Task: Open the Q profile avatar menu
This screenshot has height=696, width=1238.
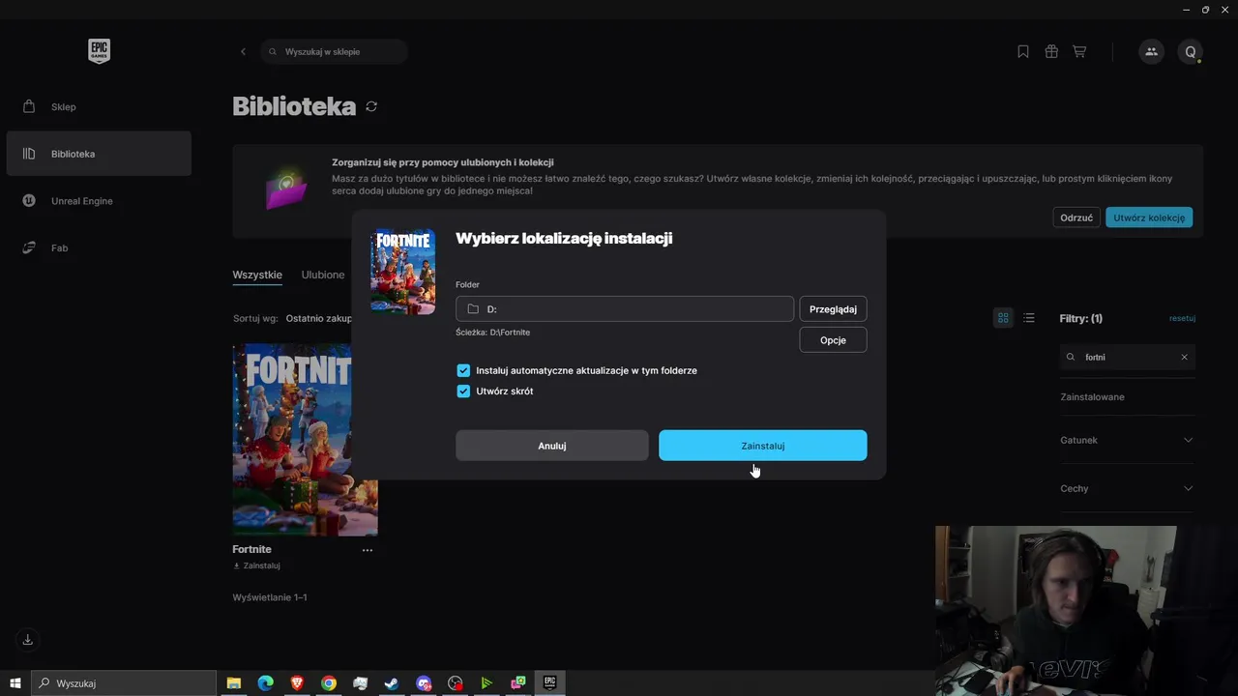Action: click(x=1191, y=51)
